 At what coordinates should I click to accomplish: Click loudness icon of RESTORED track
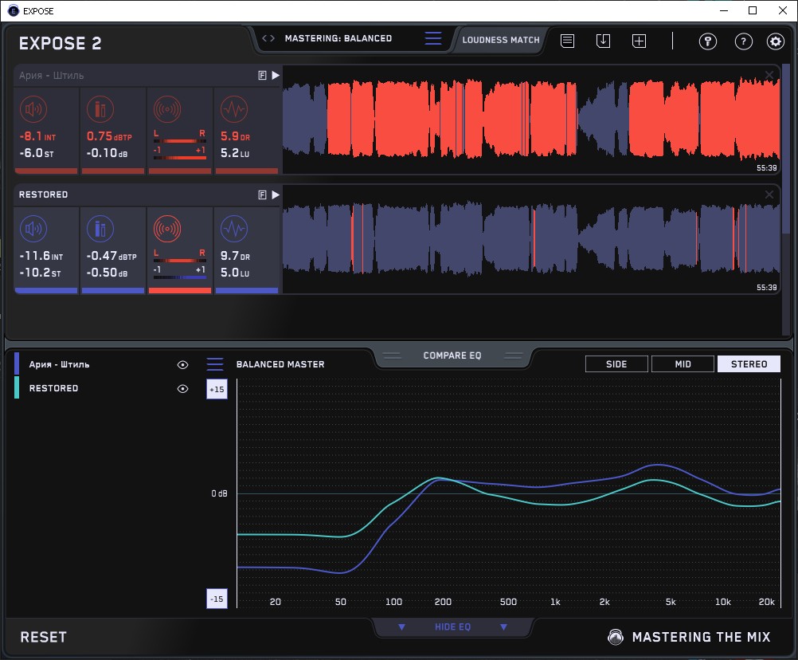33,230
